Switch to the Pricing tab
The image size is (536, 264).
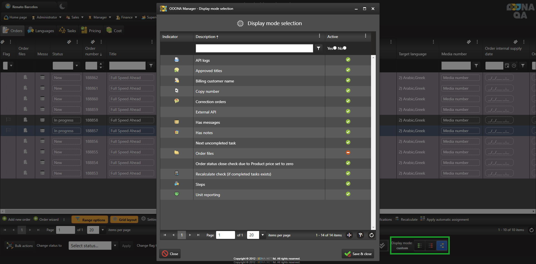[x=91, y=31]
